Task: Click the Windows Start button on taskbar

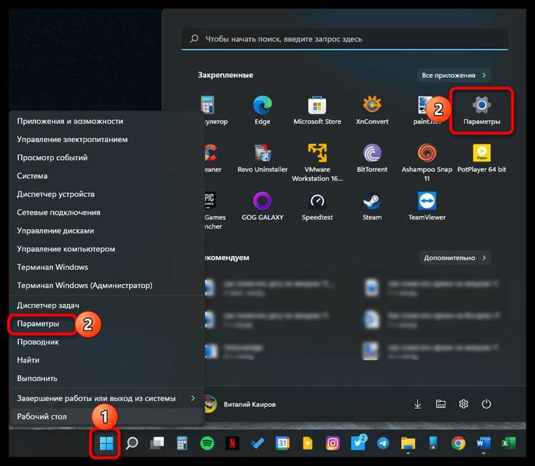Action: tap(106, 443)
